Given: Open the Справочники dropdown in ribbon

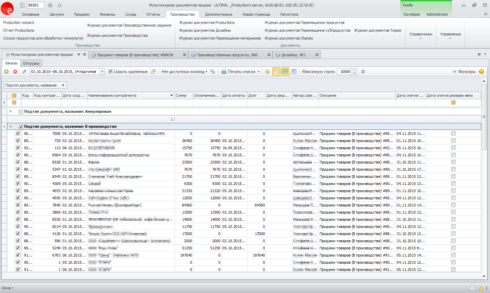Looking at the screenshot, I should point(421,35).
